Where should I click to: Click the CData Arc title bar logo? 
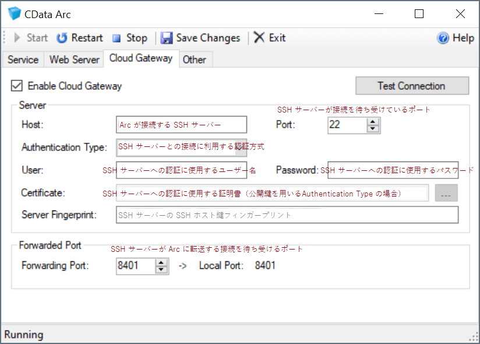coord(14,14)
